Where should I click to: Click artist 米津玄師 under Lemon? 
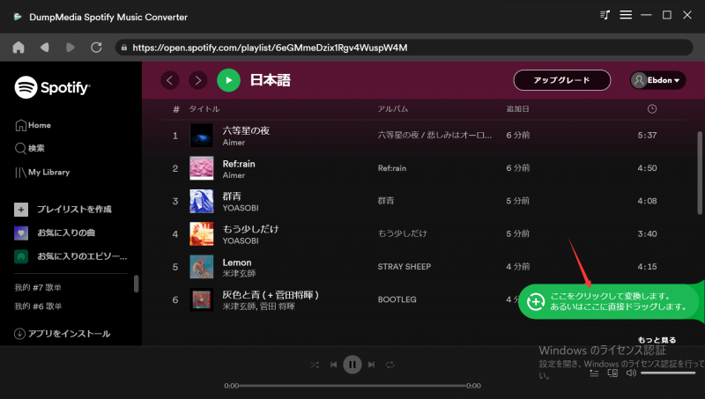pos(239,274)
